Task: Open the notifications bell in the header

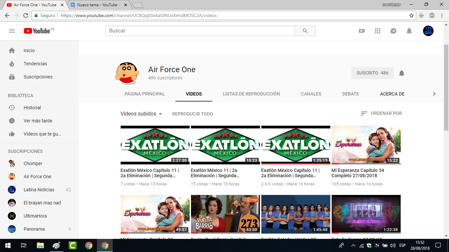Action: 409,31
